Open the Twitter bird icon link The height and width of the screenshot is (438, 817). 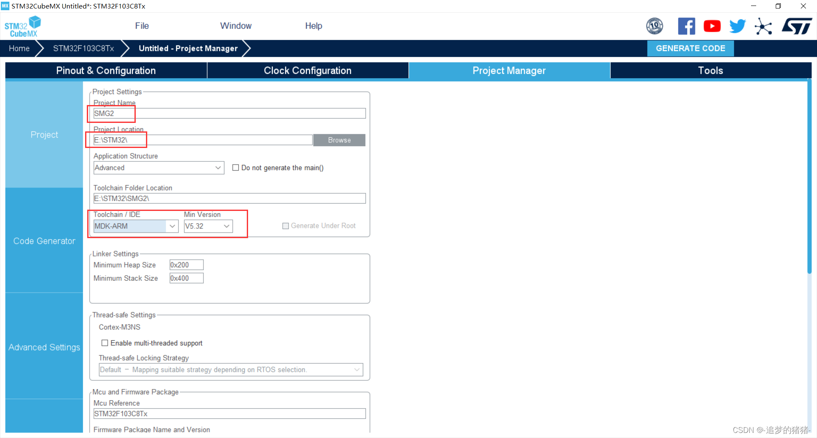tap(737, 26)
